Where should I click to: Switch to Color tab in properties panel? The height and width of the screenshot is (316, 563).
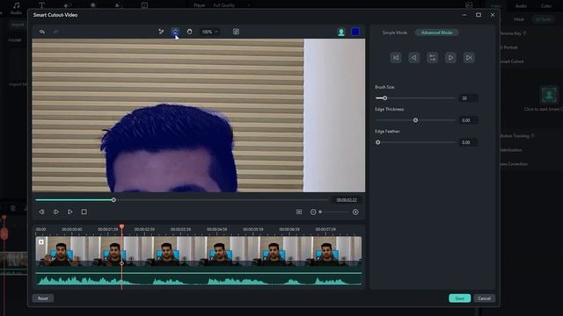[x=546, y=6]
